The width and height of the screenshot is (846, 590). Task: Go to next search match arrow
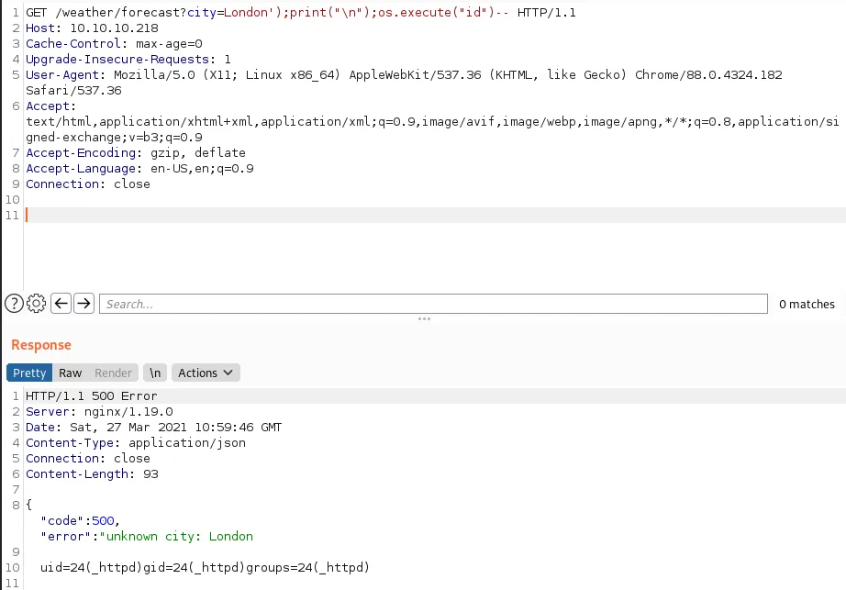tap(83, 304)
